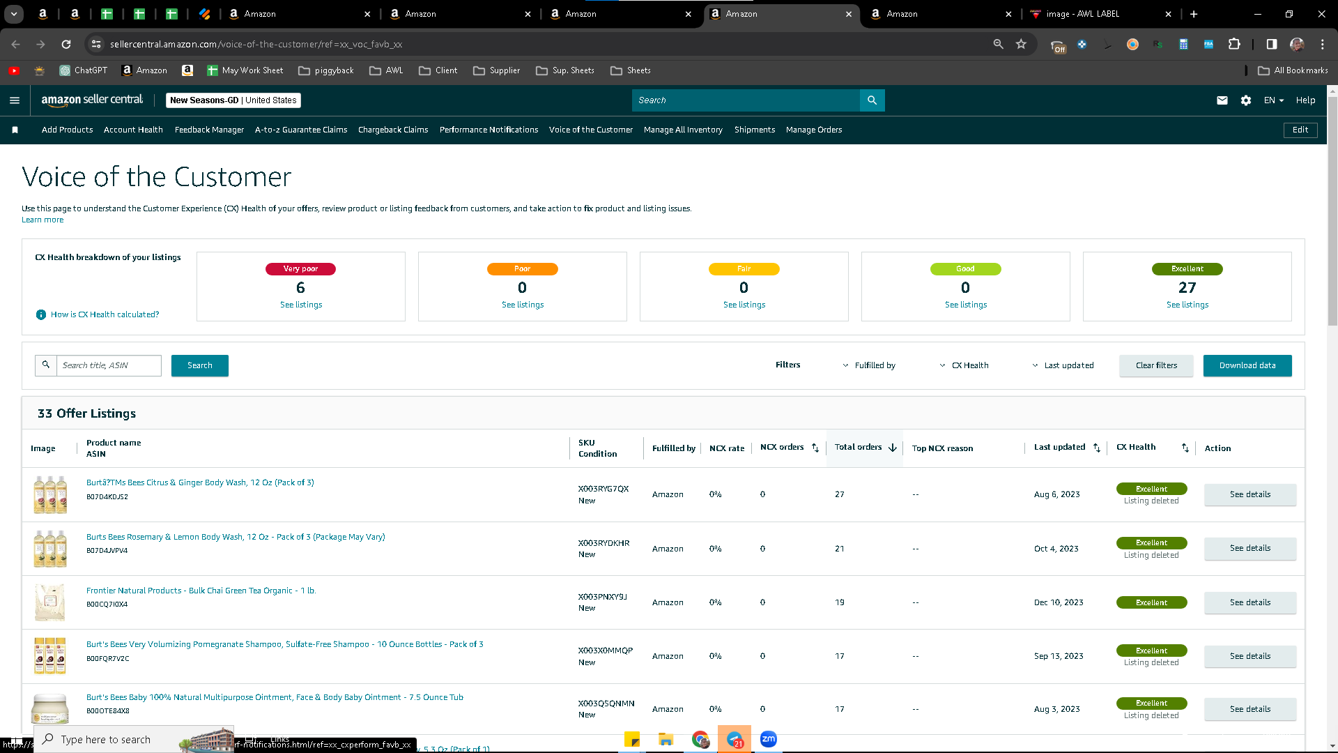Open the Chrome three-dot menu
This screenshot has width=1338, height=753.
point(1323,44)
